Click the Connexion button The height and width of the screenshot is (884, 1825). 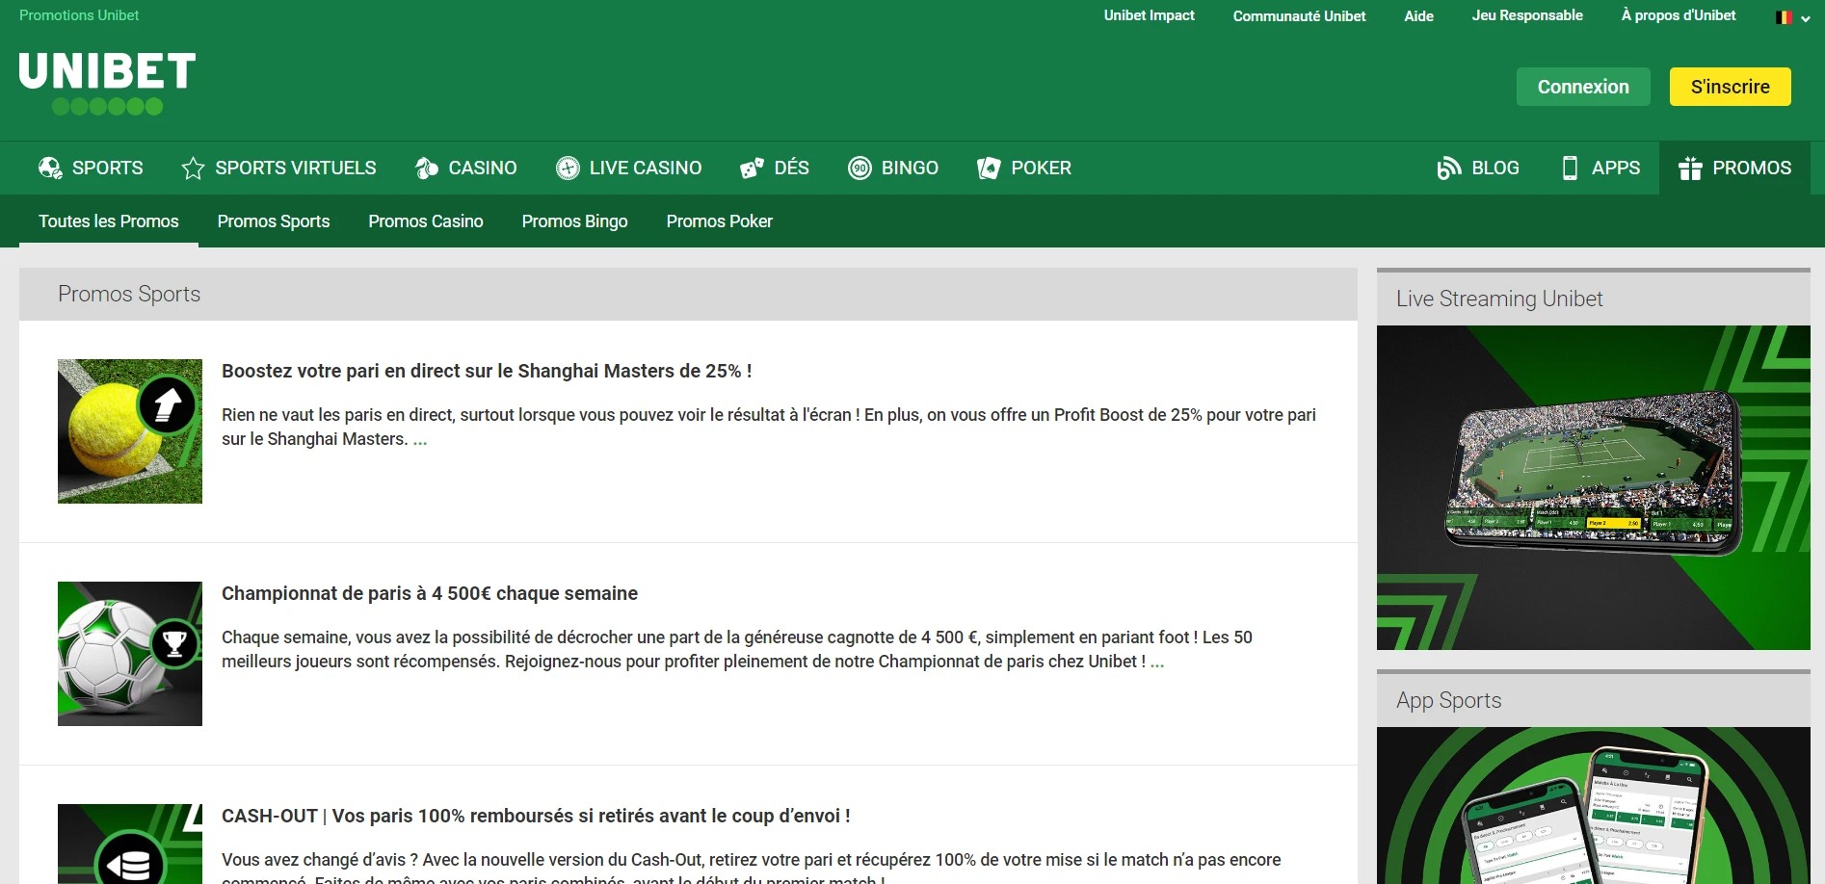click(1583, 87)
